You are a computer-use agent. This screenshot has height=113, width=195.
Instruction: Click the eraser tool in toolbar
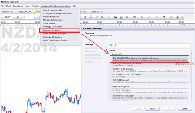point(171,17)
